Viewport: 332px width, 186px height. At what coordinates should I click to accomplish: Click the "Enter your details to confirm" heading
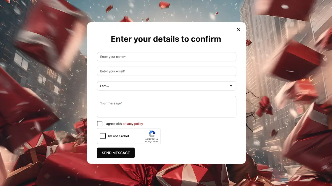[166, 39]
